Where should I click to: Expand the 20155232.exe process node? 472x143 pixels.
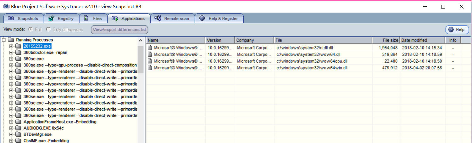11,46
